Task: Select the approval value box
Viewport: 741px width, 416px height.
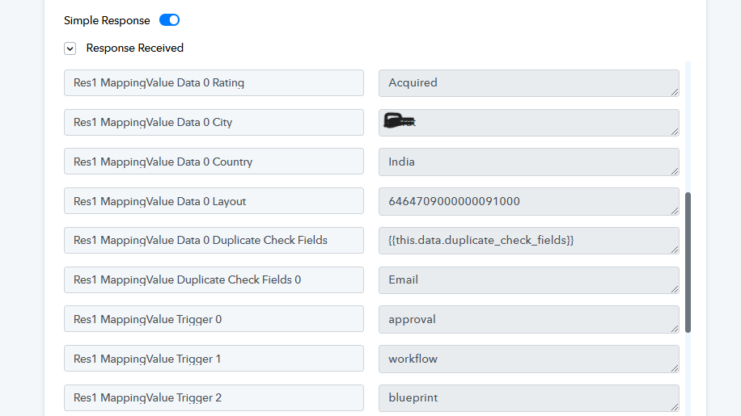Action: (529, 319)
